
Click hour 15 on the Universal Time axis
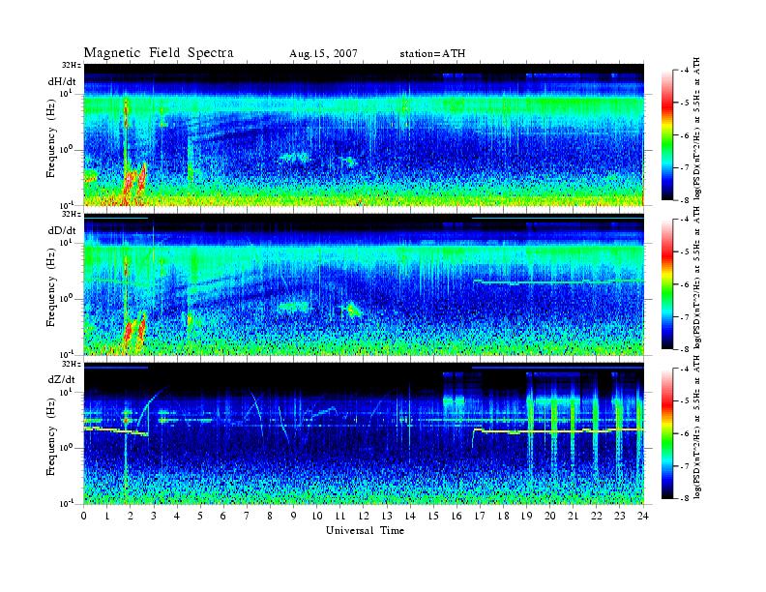433,517
